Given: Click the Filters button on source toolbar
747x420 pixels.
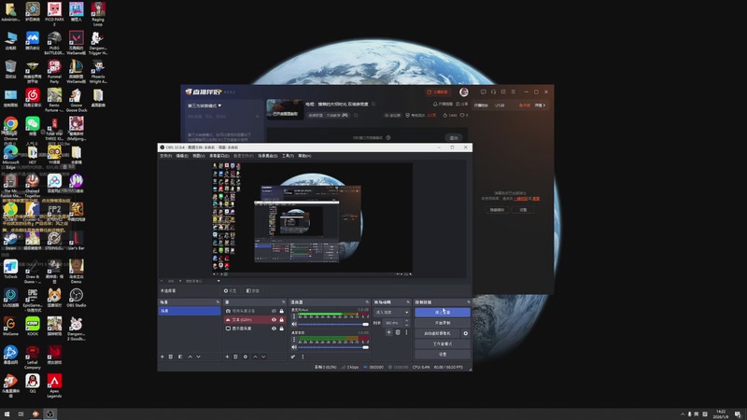Looking at the screenshot, I should [x=252, y=290].
